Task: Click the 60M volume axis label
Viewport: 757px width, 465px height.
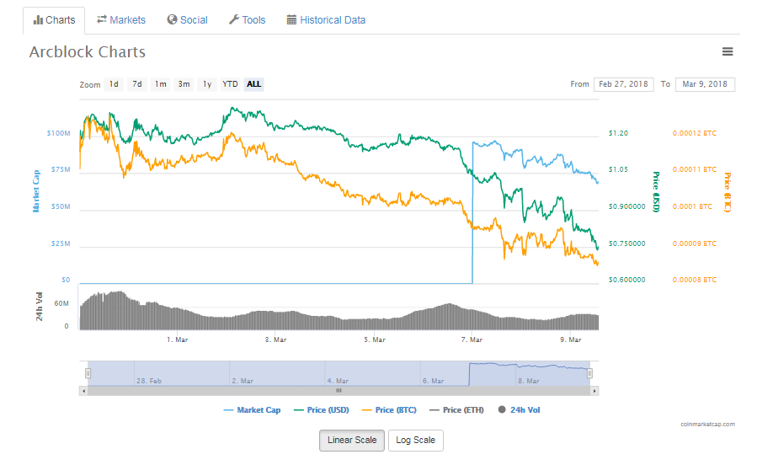Action: [61, 304]
